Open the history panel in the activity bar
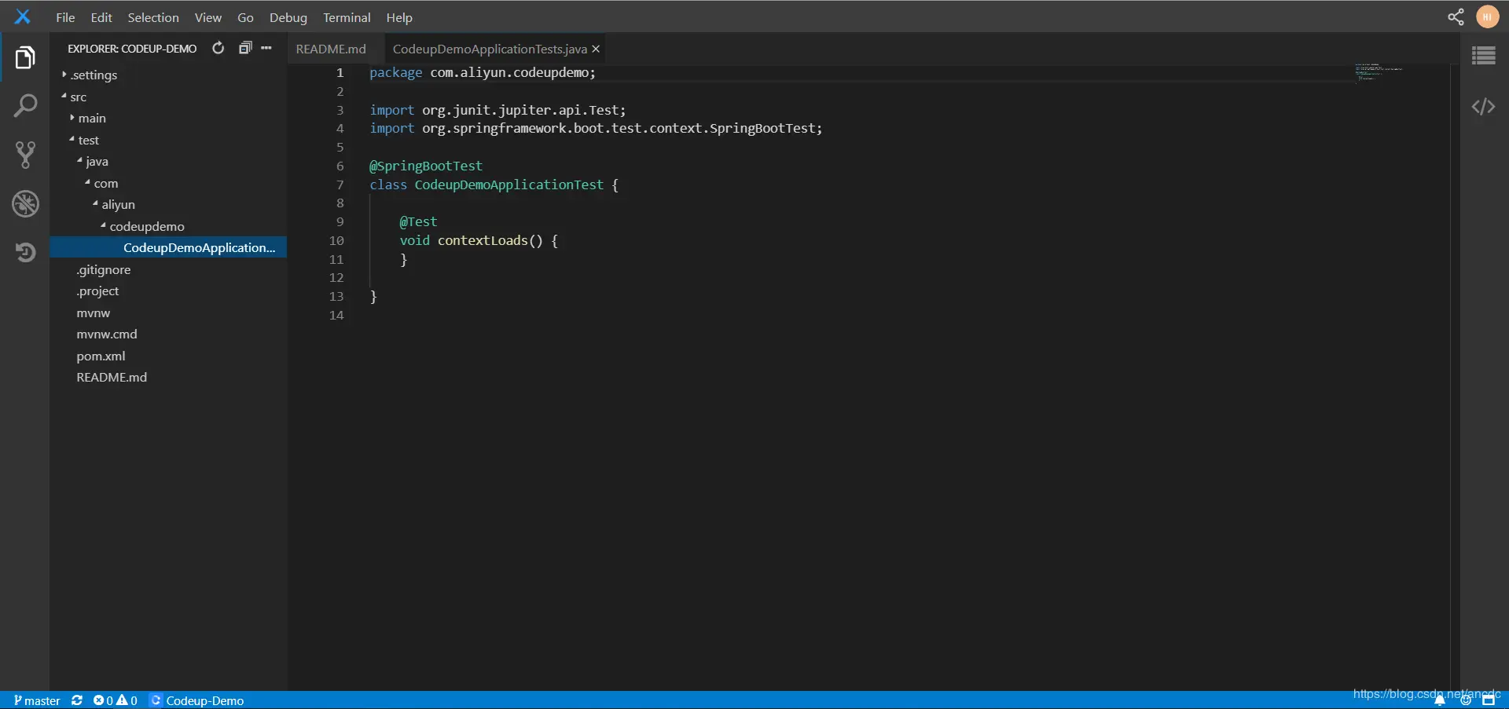 click(x=26, y=251)
